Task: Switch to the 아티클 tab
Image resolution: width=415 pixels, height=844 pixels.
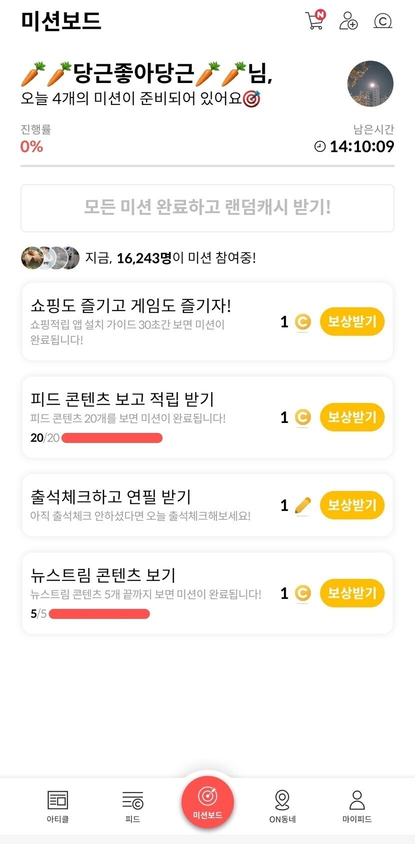Action: pyautogui.click(x=57, y=806)
